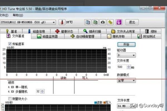Screen dimensions: 167x111
Task: Adjust the 多重随机 32 queue depth spinner
Action: pyautogui.click(x=42, y=91)
